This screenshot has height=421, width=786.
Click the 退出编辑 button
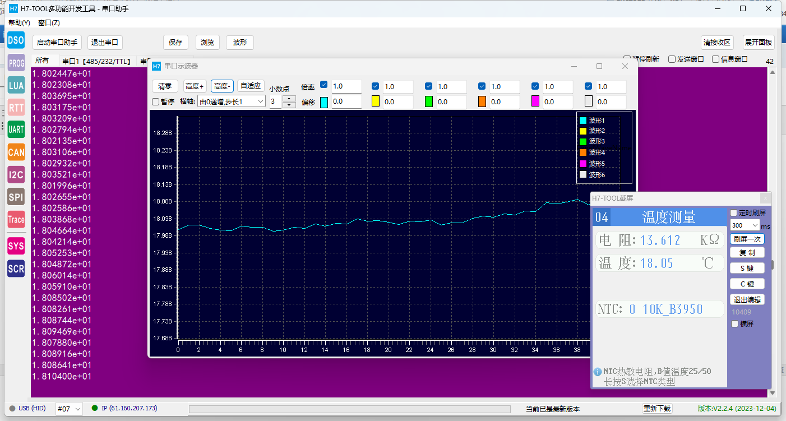click(x=747, y=299)
